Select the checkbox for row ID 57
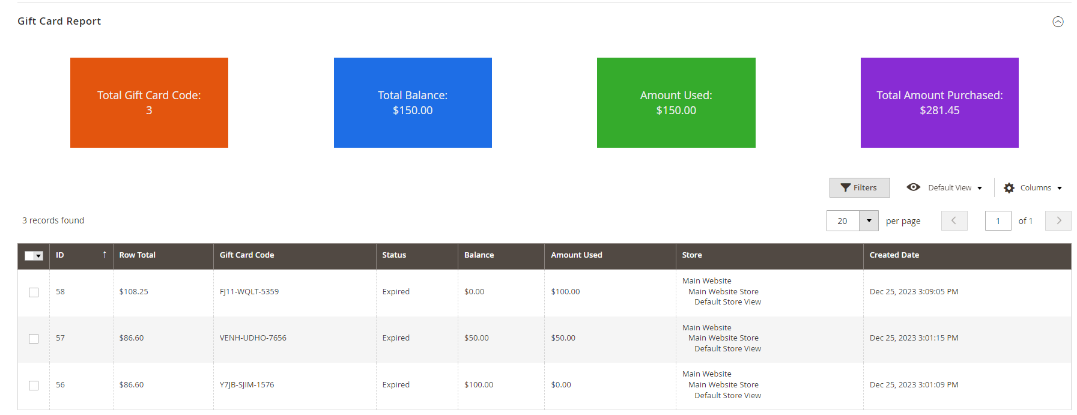This screenshot has width=1077, height=415. click(x=34, y=339)
